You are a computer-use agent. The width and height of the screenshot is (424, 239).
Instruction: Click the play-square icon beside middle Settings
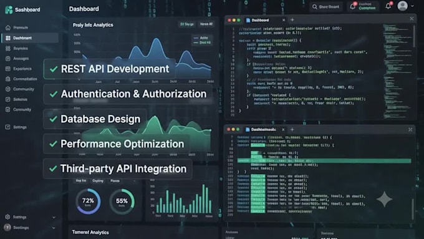(8, 127)
